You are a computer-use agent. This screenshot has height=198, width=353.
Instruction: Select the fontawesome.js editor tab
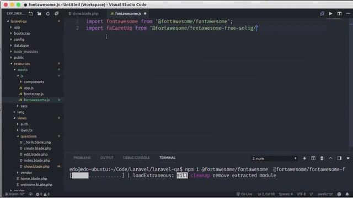[128, 14]
